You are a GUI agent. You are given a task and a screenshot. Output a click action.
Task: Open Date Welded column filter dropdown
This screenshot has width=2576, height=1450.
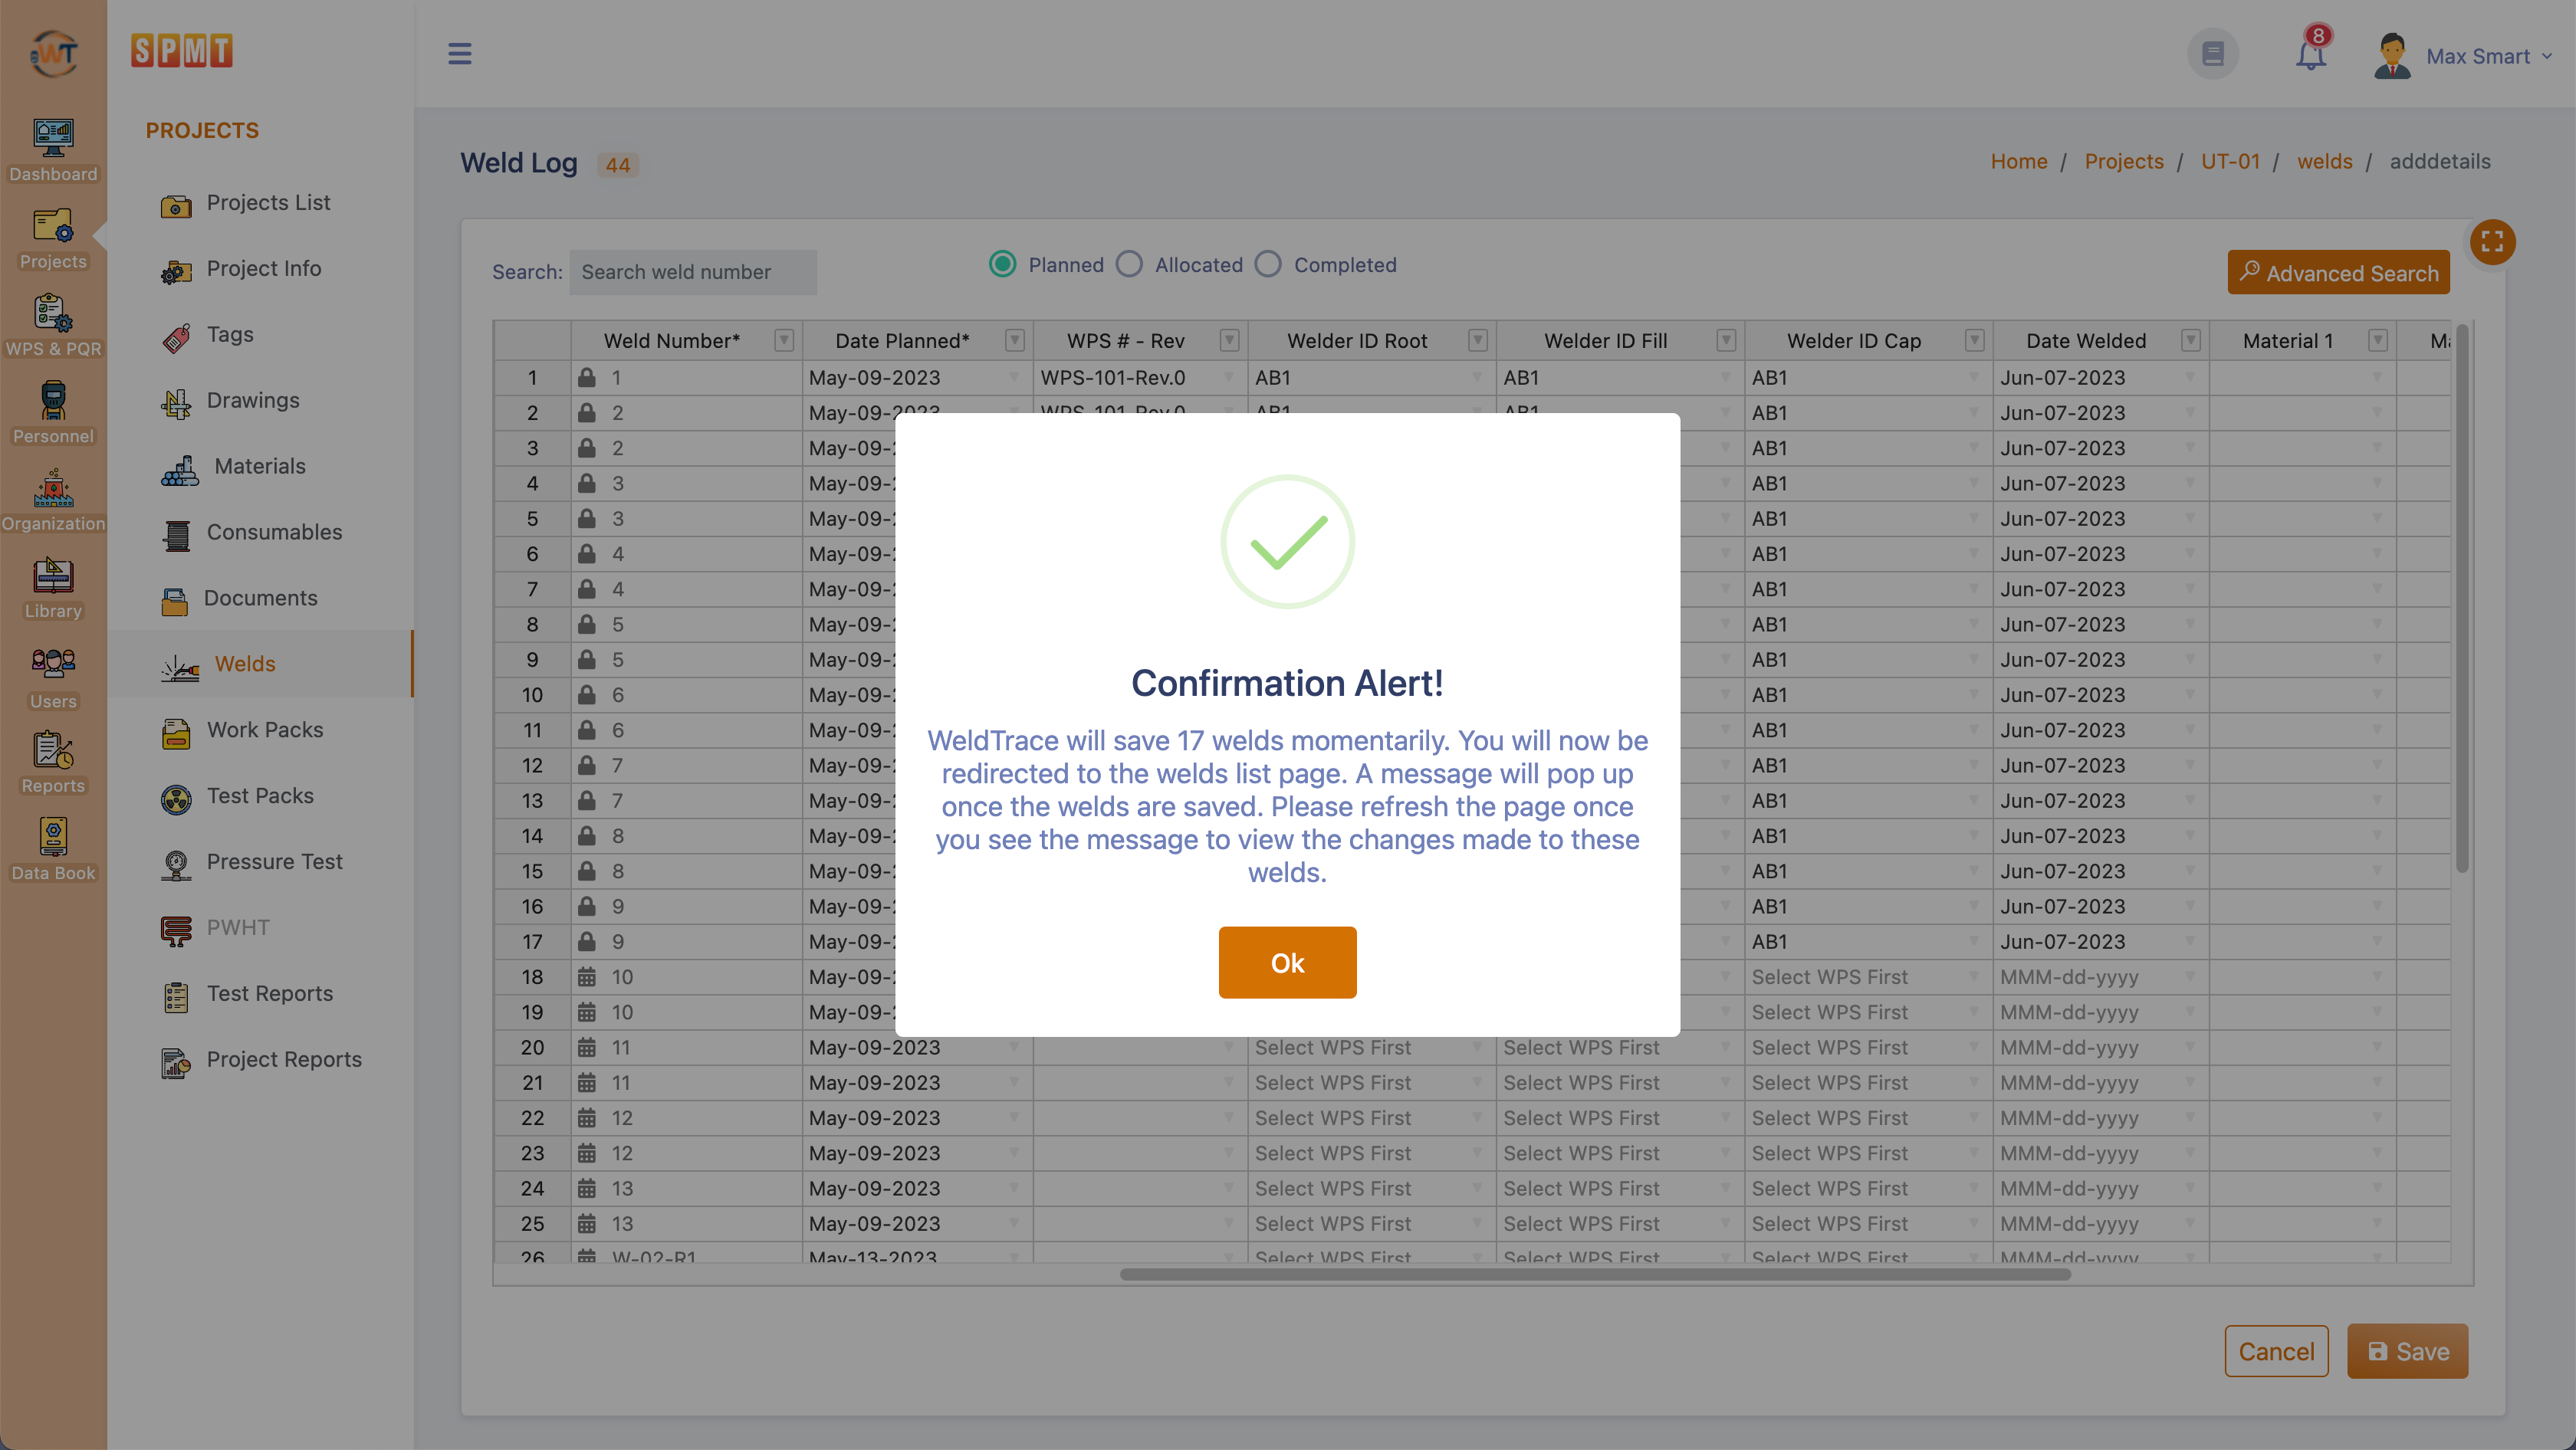(2191, 341)
